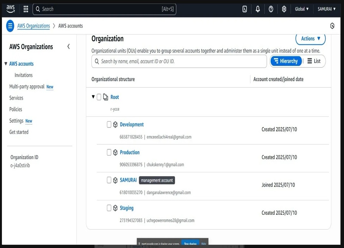Click the Production account cube icon

[x=115, y=152]
